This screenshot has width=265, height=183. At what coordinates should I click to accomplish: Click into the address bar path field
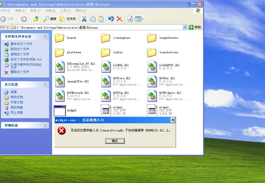pyautogui.click(x=97, y=28)
